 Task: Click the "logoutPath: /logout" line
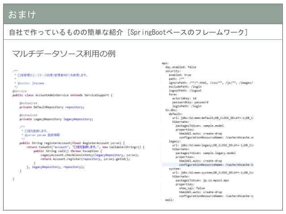coord(185,91)
